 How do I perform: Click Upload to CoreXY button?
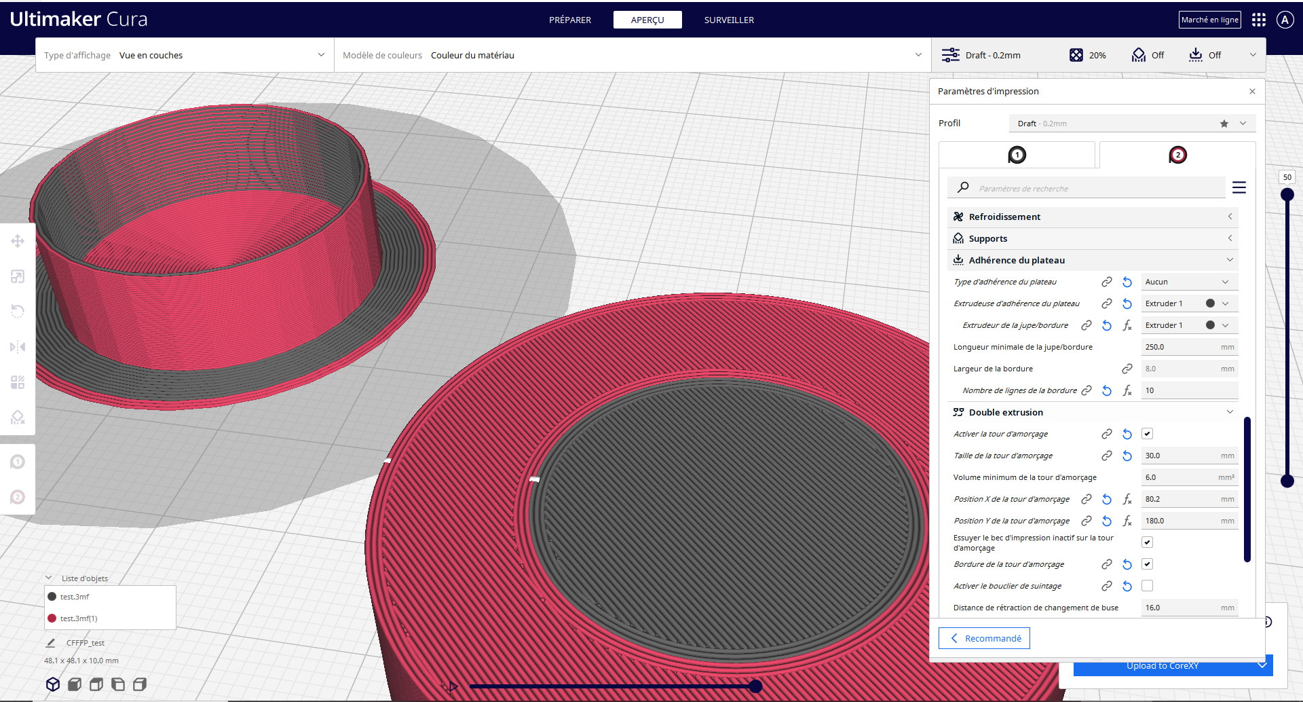[1162, 666]
